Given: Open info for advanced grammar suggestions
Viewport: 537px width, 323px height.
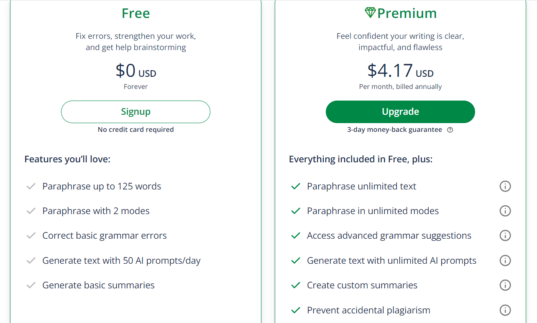Looking at the screenshot, I should tap(505, 236).
